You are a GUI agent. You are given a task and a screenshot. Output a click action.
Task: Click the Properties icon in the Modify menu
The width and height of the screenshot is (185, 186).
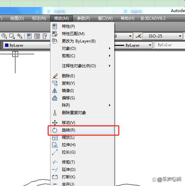coord(55,26)
